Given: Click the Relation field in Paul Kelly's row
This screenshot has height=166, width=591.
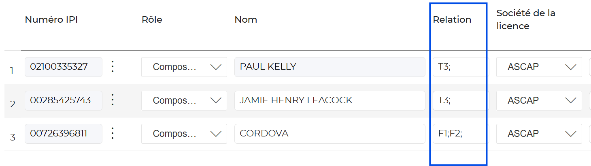Looking at the screenshot, I should (x=460, y=67).
